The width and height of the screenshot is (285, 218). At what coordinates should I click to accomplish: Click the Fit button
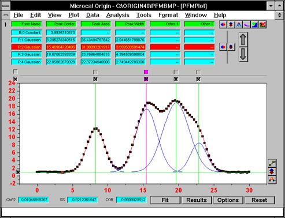click(x=165, y=200)
